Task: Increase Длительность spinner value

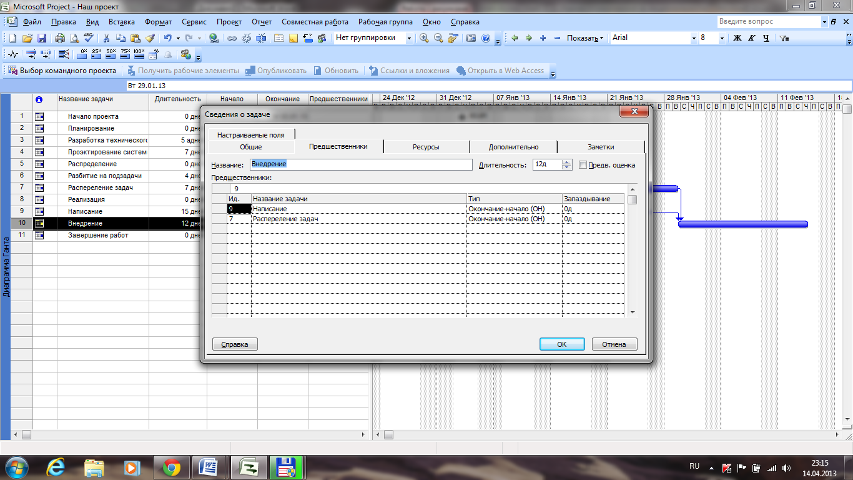Action: (566, 162)
